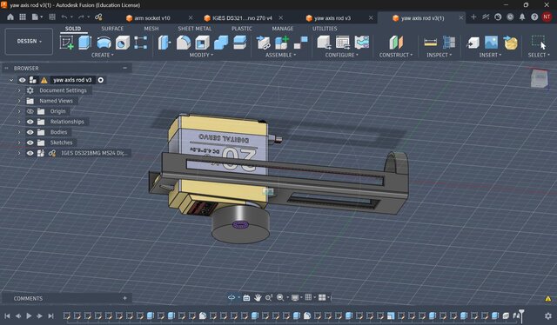The height and width of the screenshot is (325, 557).
Task: Click the Insert Component assemble icon
Action: pyautogui.click(x=263, y=43)
